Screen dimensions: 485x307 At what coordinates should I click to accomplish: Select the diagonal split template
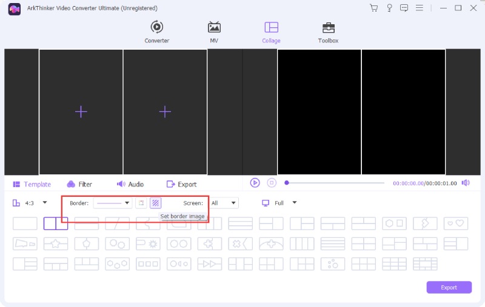pyautogui.click(x=117, y=223)
